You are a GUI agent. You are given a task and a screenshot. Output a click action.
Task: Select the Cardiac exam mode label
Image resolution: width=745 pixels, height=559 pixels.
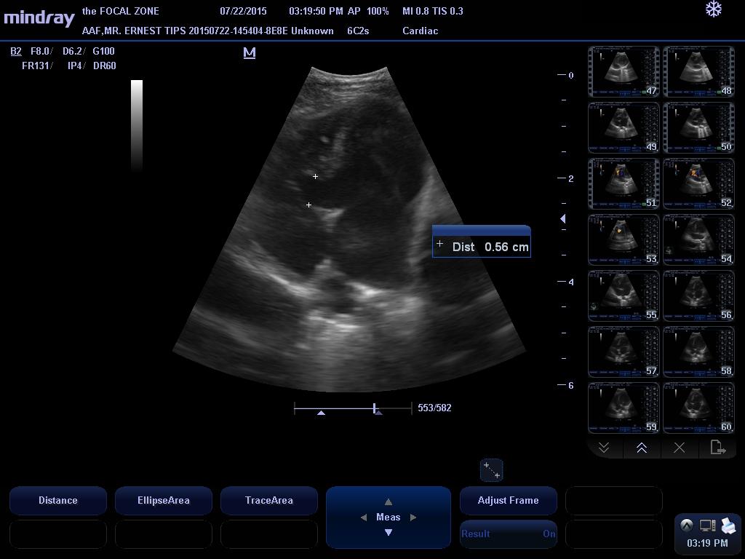421,31
